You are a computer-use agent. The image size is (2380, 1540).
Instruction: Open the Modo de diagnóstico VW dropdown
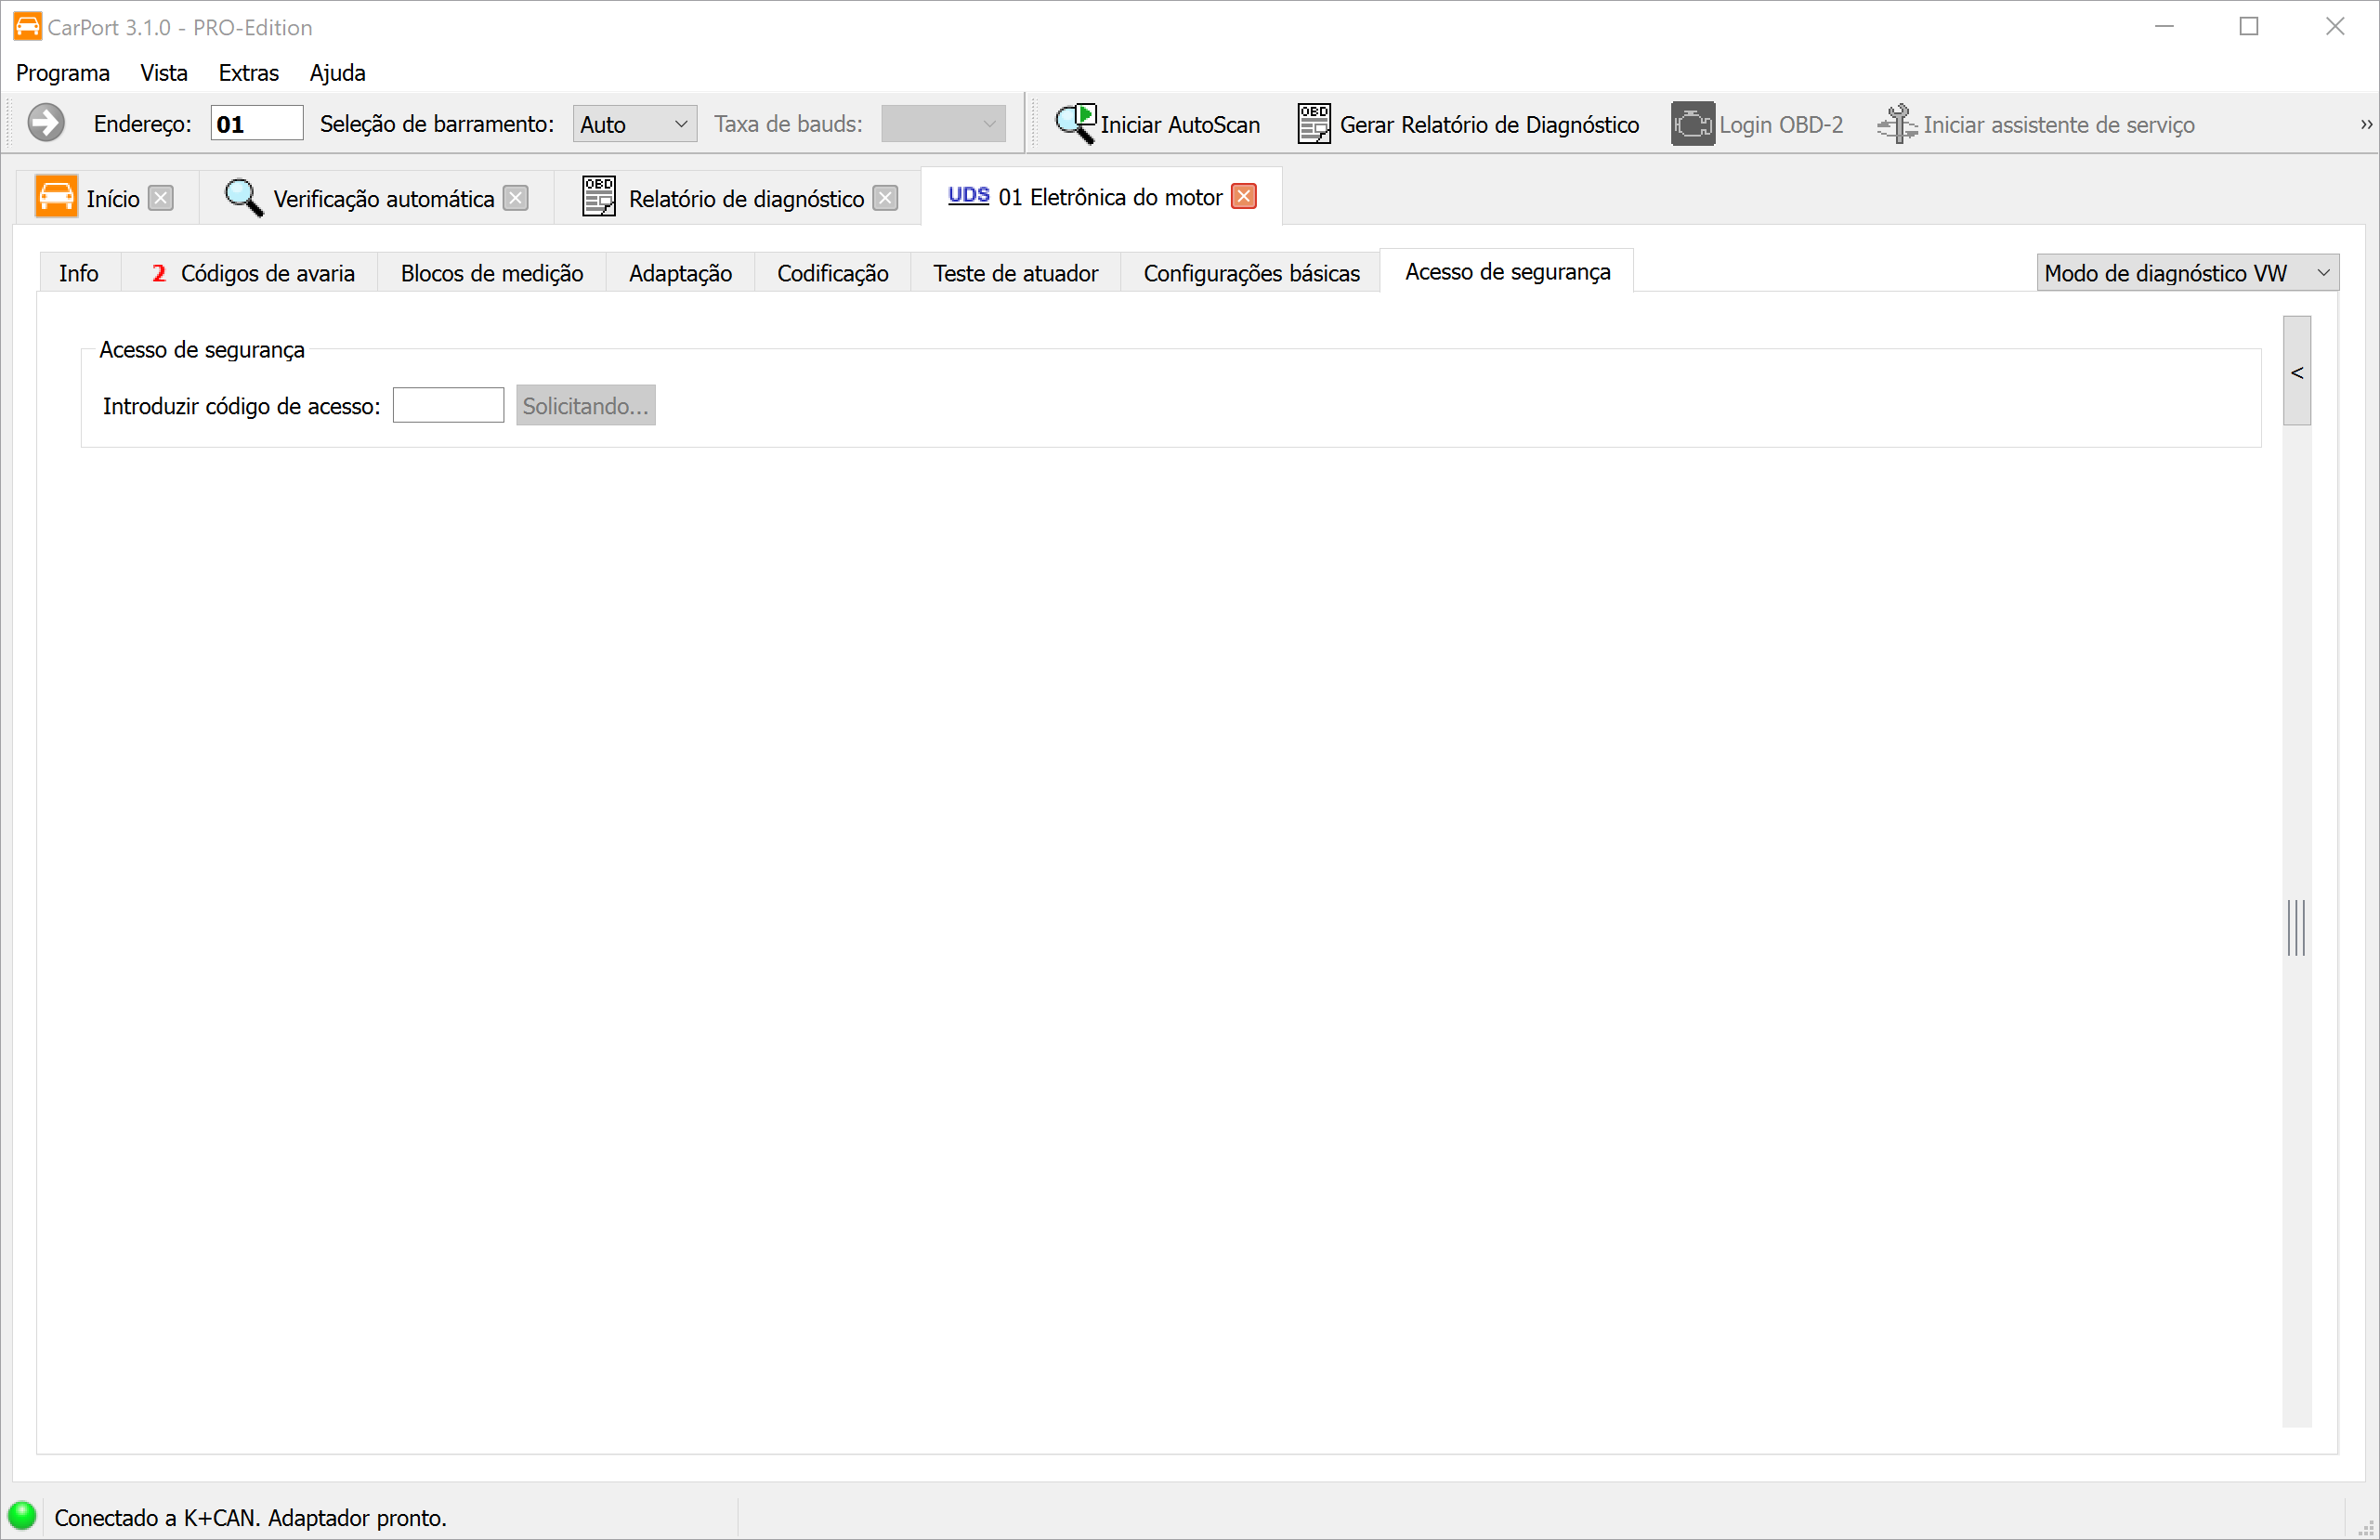2186,272
